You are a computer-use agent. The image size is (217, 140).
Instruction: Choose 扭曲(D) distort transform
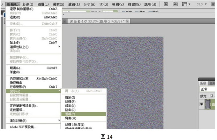[84, 110]
